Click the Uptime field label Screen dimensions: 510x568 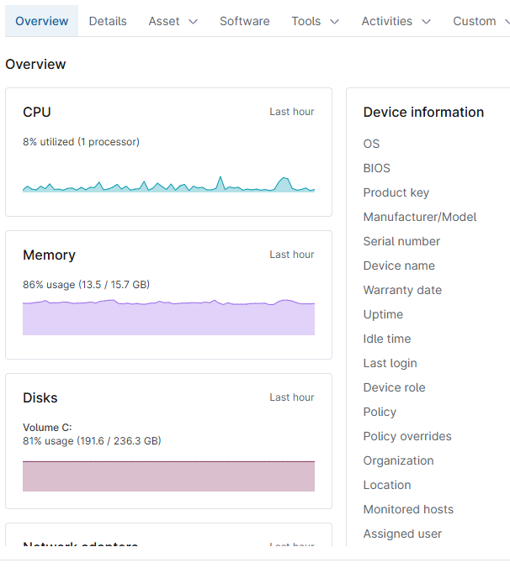point(383,314)
